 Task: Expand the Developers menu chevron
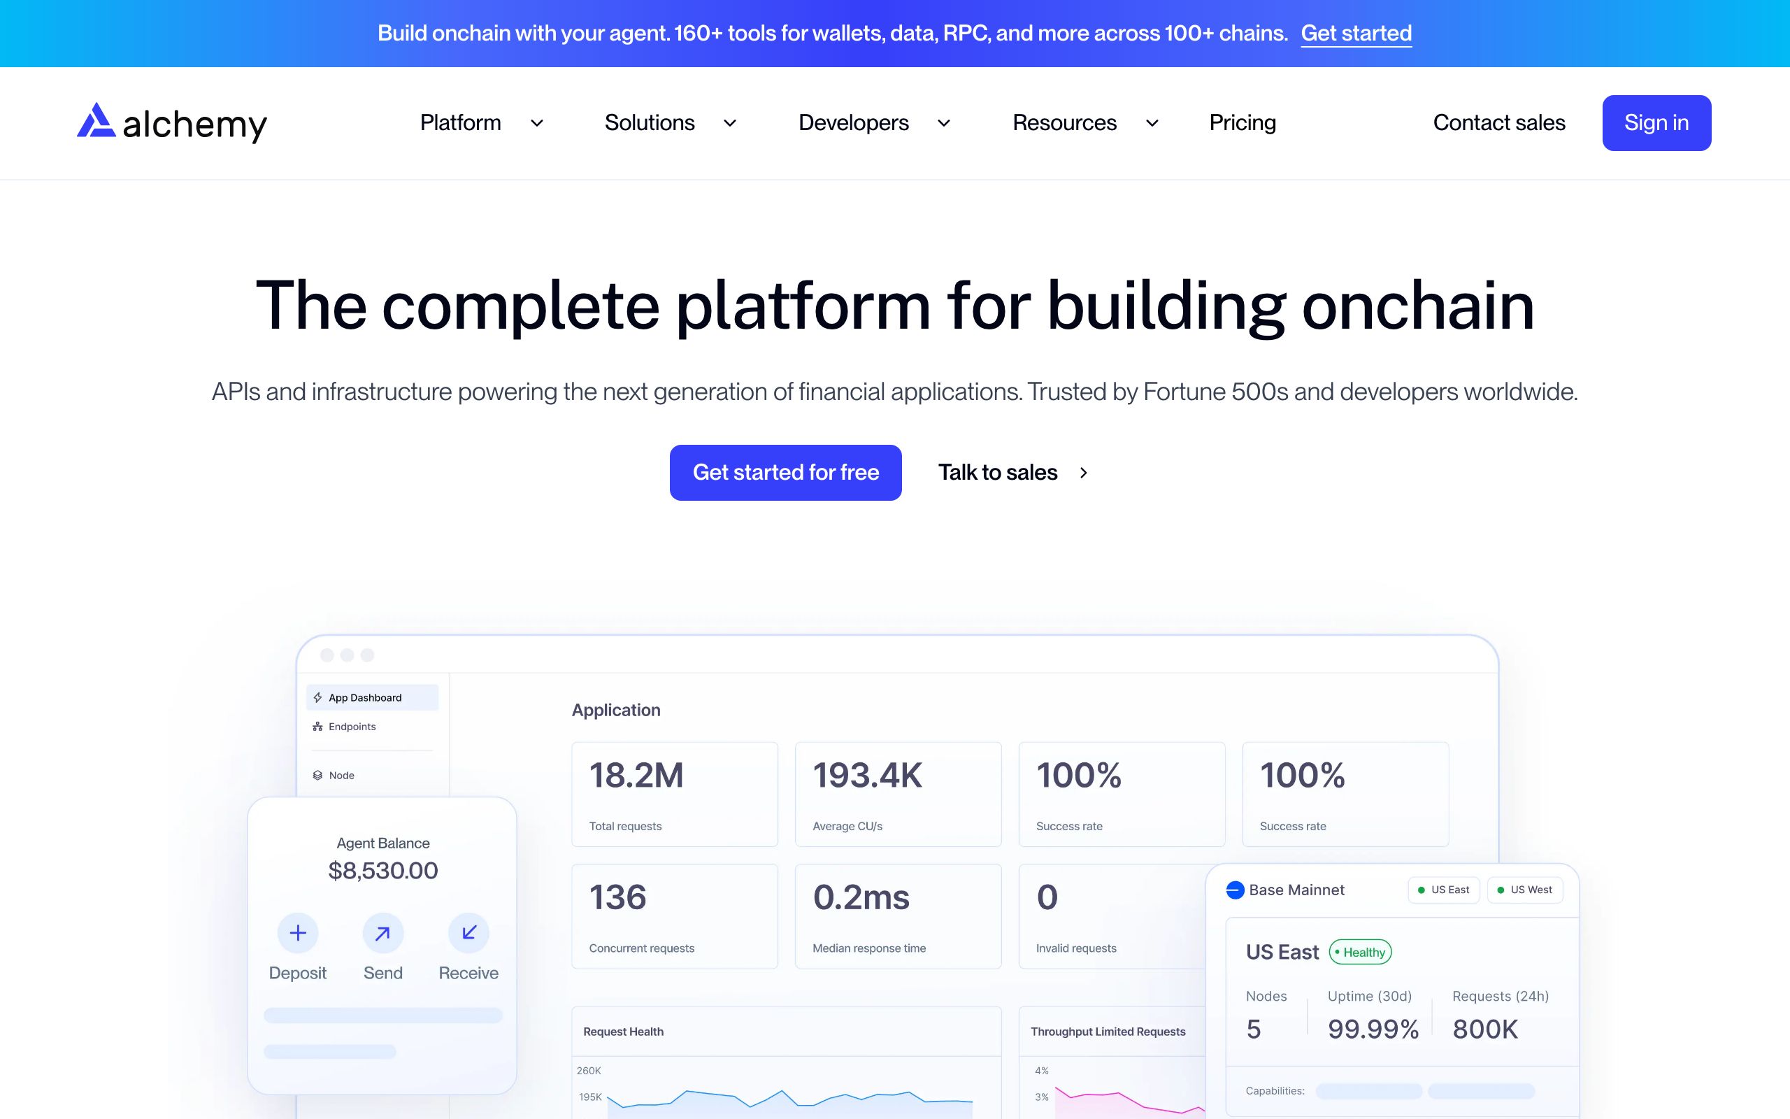coord(944,123)
